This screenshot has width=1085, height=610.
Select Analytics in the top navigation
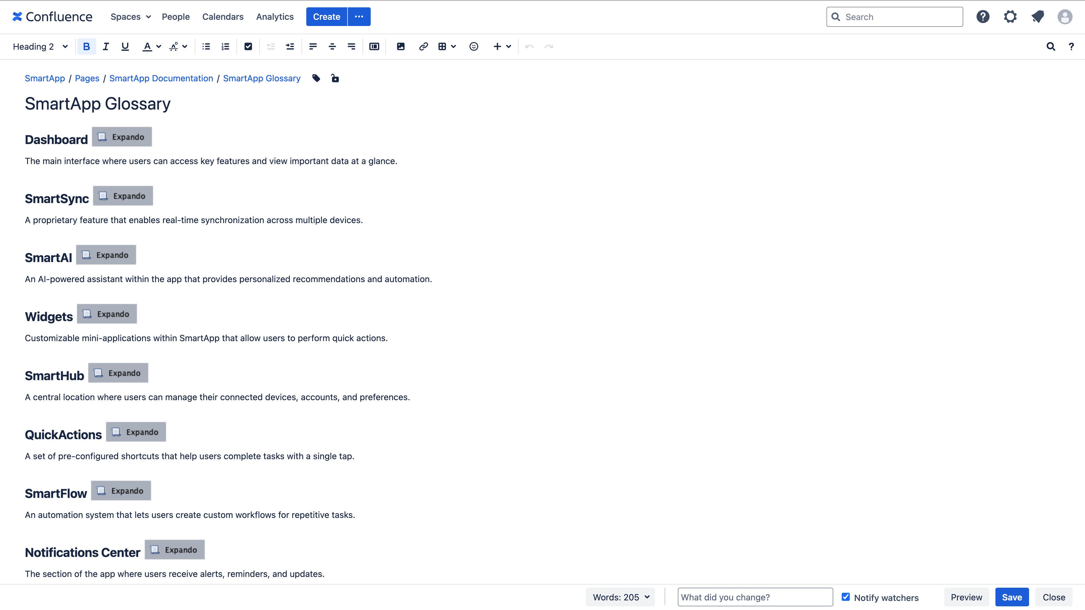coord(275,17)
